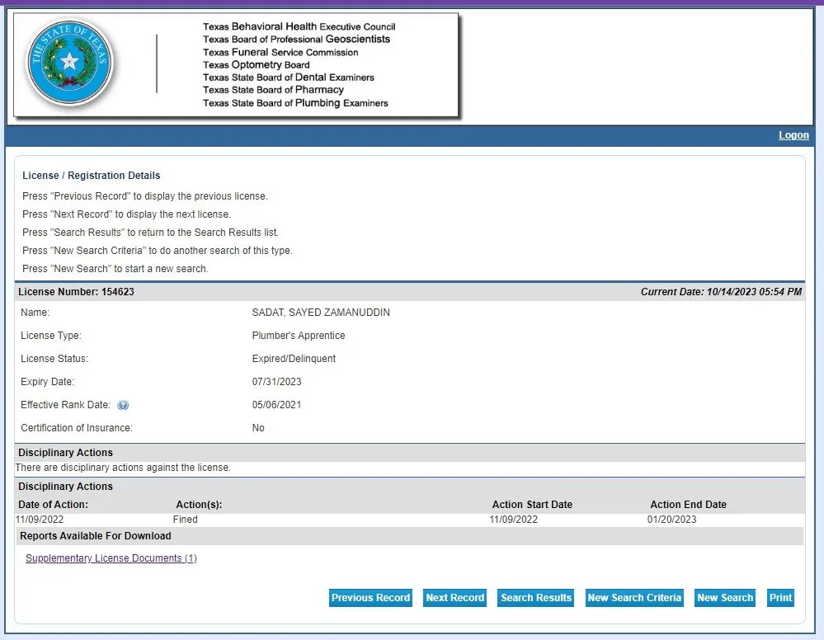Click the State of Texas seal logo
824x640 pixels.
[69, 63]
